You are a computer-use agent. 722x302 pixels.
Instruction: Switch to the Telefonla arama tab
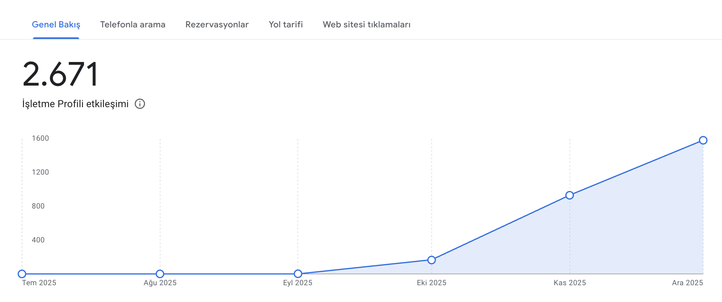[x=133, y=25]
